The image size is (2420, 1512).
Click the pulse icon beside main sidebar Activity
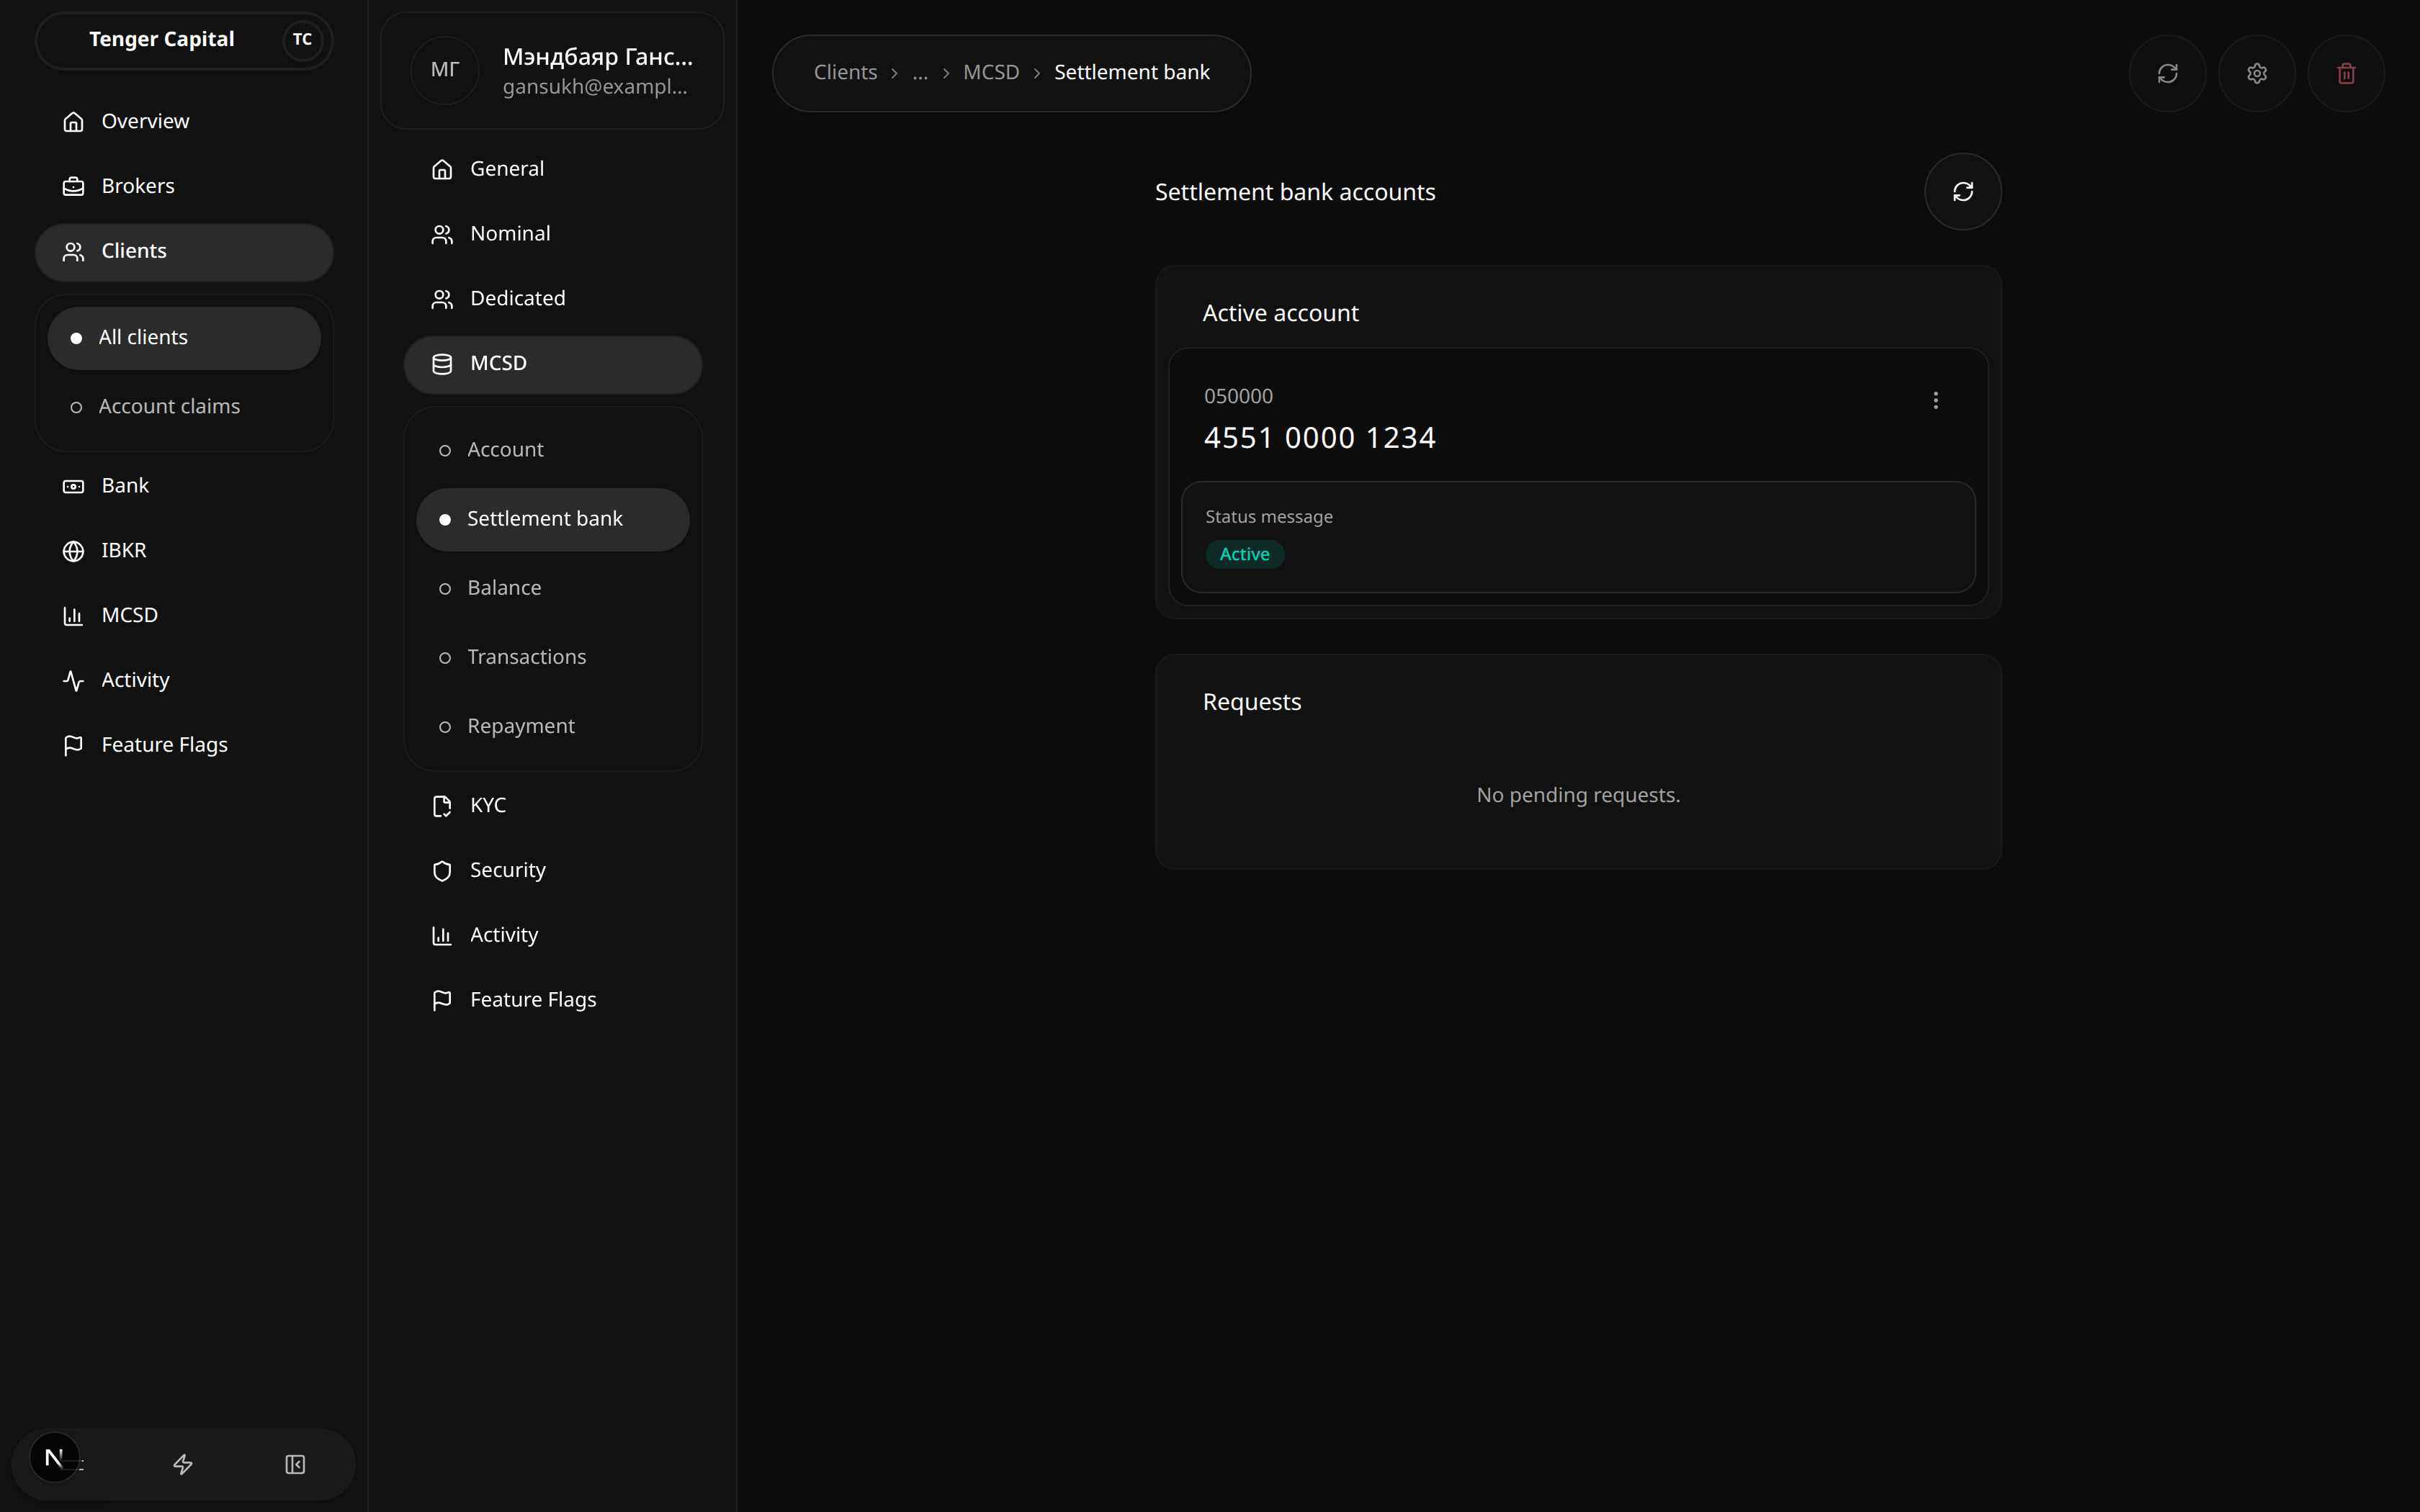click(73, 681)
